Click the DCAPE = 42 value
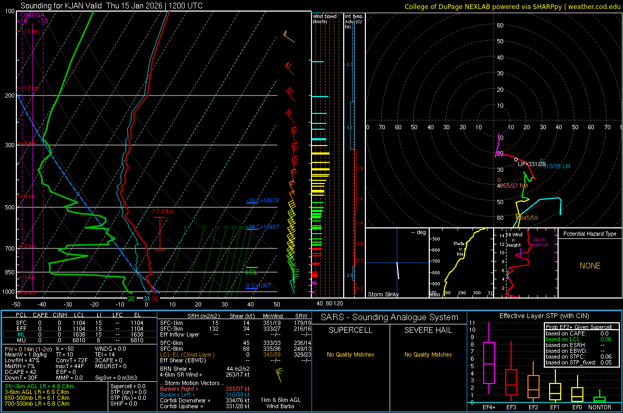This screenshot has height=413, width=623. pyautogui.click(x=21, y=372)
